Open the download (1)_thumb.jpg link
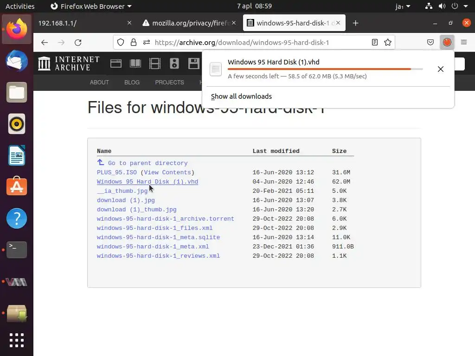This screenshot has width=475, height=356. pyautogui.click(x=137, y=210)
